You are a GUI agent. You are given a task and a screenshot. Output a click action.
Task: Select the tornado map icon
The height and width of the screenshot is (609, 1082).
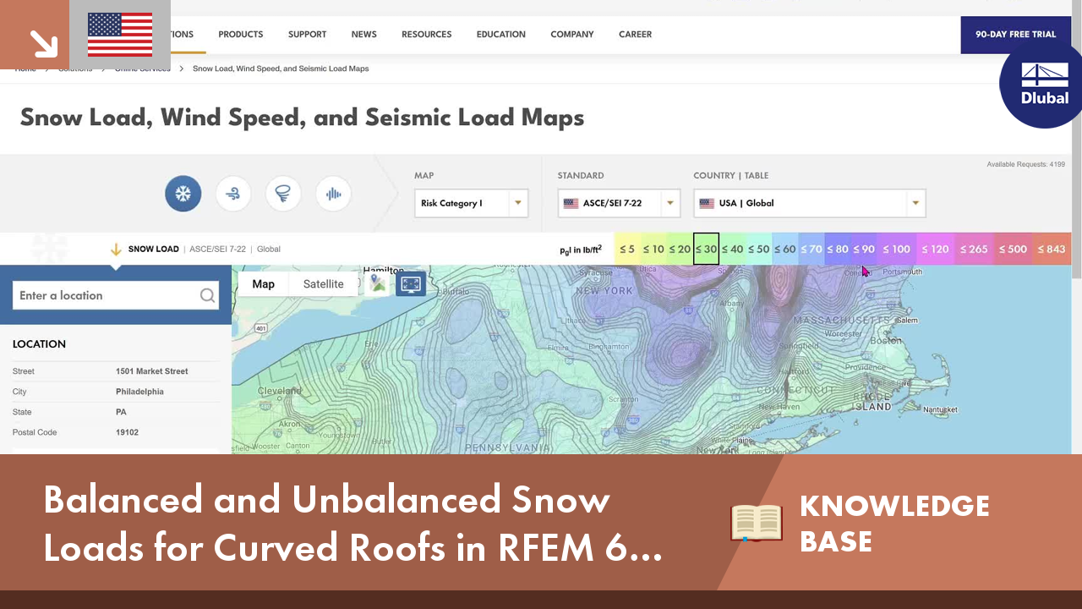283,193
